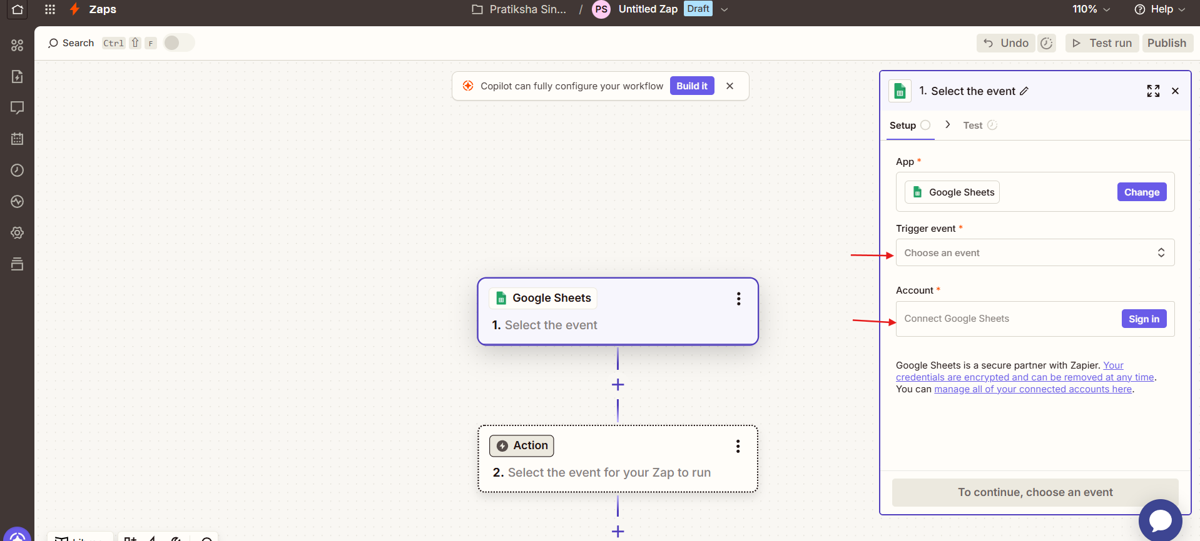
Task: Click the PS user avatar
Action: click(601, 9)
